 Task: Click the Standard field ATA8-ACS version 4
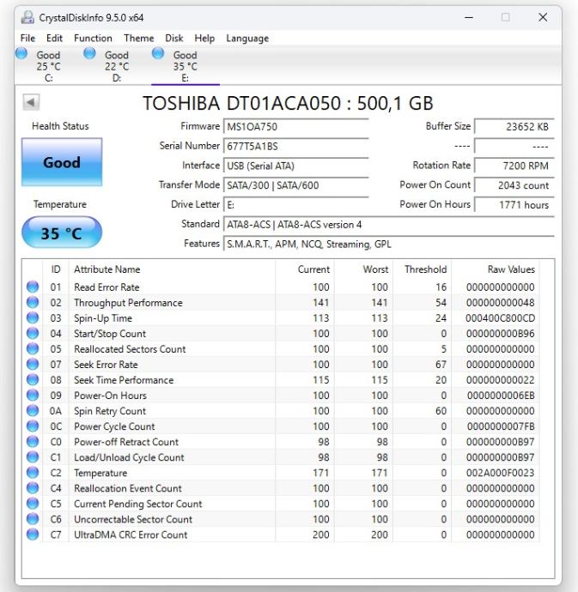pos(389,225)
